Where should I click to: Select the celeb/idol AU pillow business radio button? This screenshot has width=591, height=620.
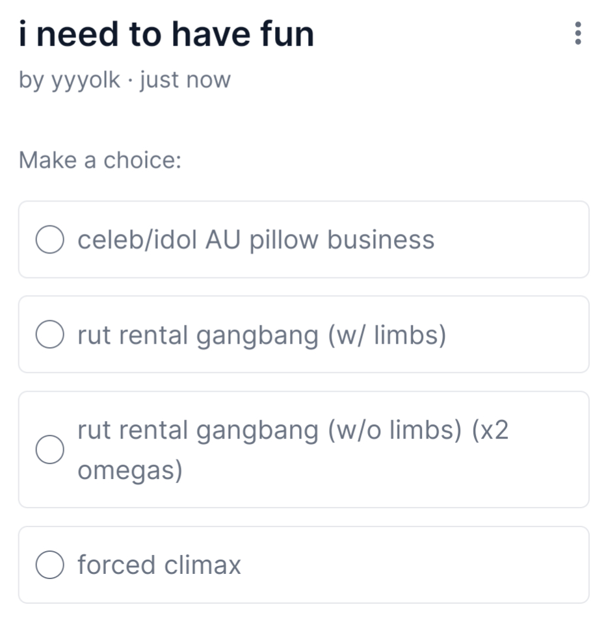tap(49, 240)
